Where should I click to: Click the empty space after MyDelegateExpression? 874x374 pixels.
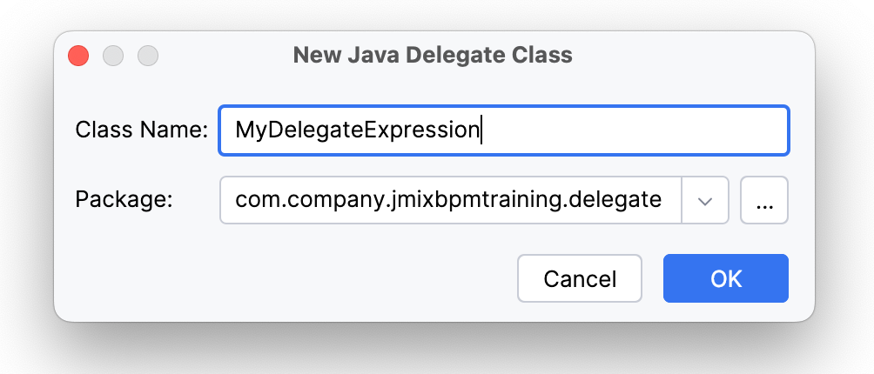tap(635, 130)
